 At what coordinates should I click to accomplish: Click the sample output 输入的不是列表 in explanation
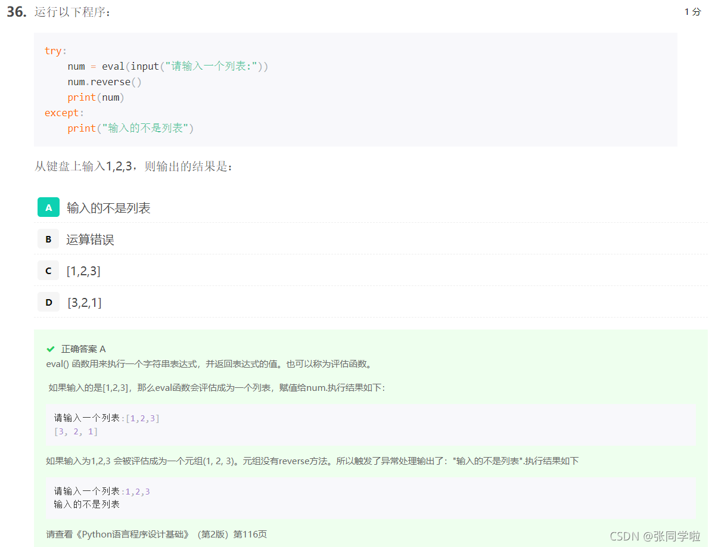coord(87,505)
